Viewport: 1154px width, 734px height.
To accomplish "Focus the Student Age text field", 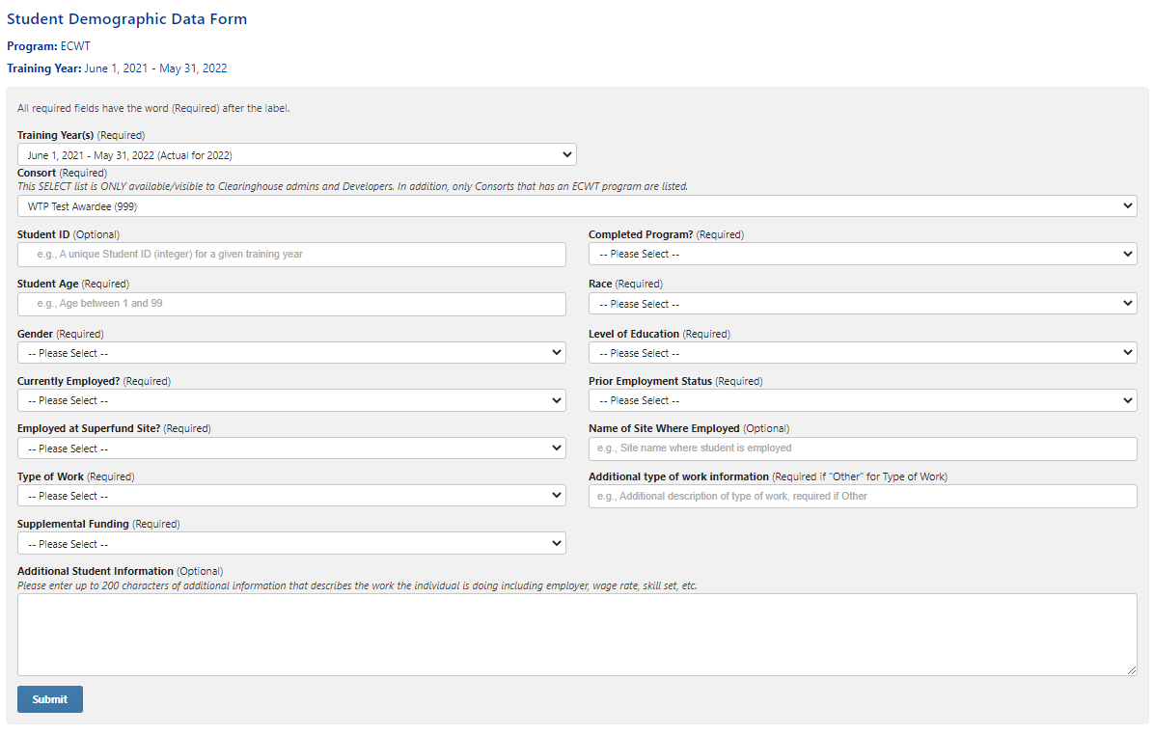I will pos(291,304).
